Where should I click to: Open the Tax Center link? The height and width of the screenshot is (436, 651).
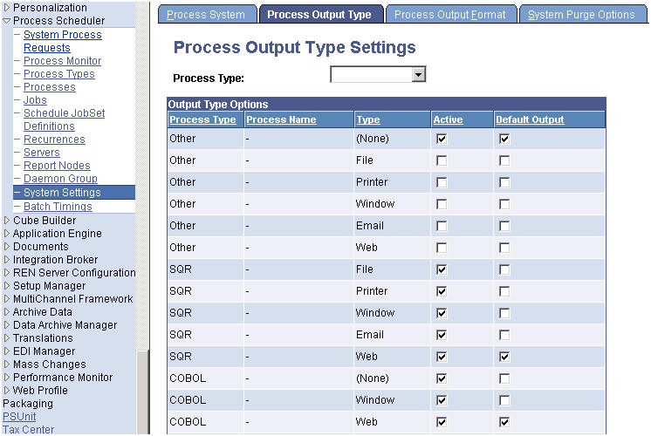28,430
